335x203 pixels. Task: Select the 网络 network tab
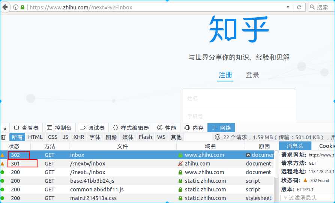(x=221, y=128)
